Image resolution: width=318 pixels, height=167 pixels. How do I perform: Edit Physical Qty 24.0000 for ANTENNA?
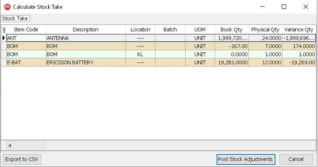(x=266, y=38)
